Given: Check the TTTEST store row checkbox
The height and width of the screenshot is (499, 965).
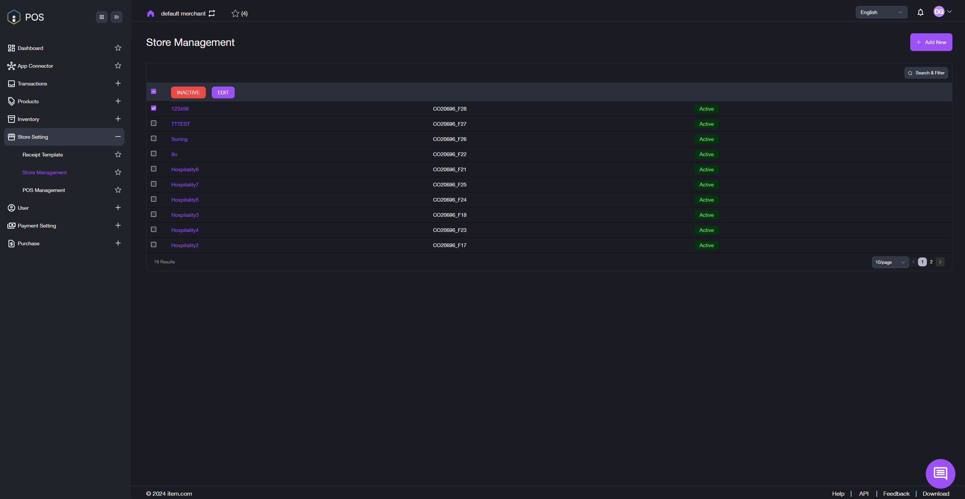Looking at the screenshot, I should 154,124.
